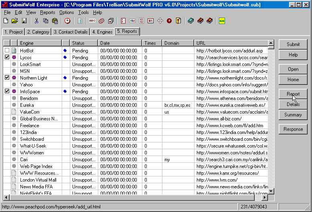
Task: Sort by the Status column header
Action: coord(84,43)
